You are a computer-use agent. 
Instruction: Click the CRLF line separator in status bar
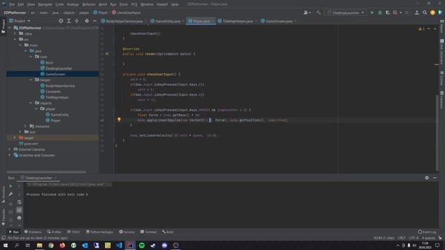pos(402,237)
